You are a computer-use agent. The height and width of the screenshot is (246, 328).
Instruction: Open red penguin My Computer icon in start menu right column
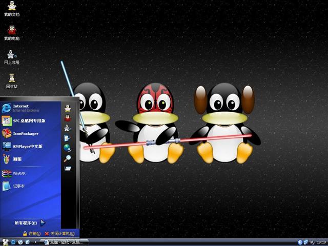68,118
